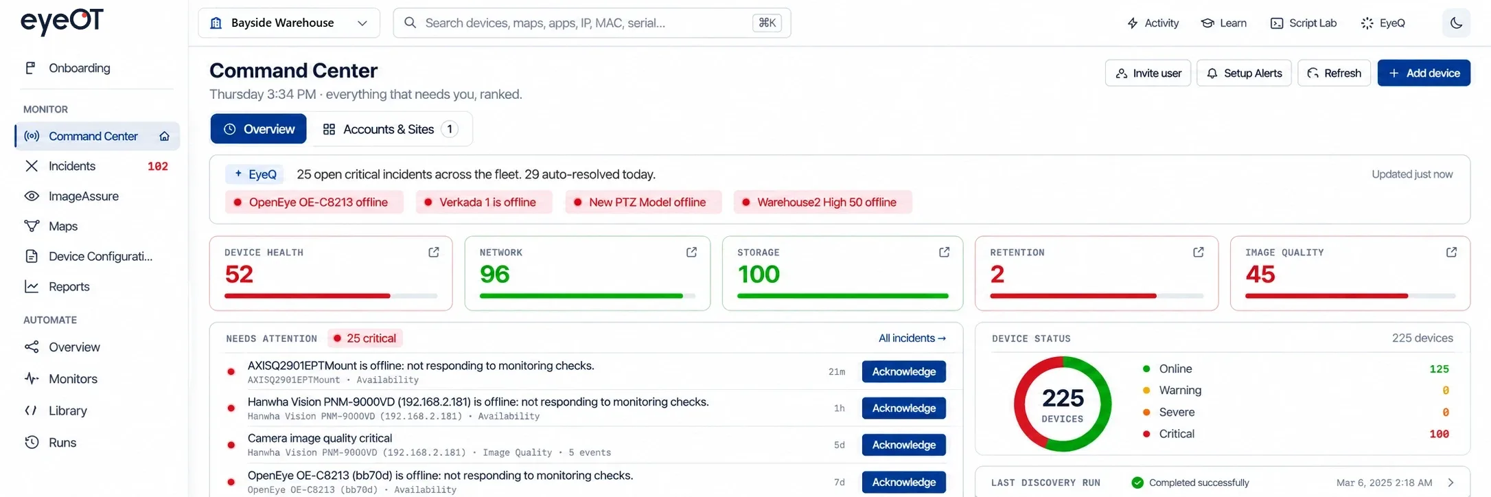This screenshot has width=1491, height=497.
Task: Open Device Configuration sidebar item
Action: coord(97,257)
